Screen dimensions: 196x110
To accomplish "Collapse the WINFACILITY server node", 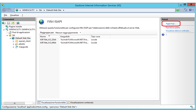I will [x=4, y=30].
